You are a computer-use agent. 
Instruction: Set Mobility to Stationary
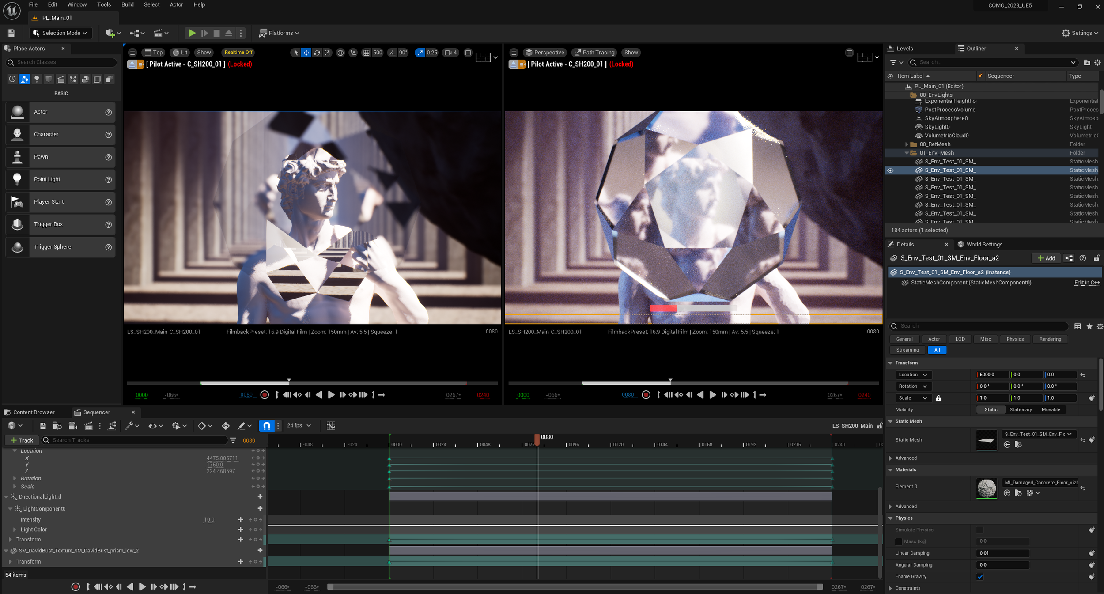point(1021,410)
